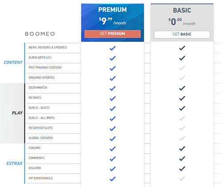Click the Premium checkmark for VIP Experiences
222x187 pixels.
click(113, 179)
